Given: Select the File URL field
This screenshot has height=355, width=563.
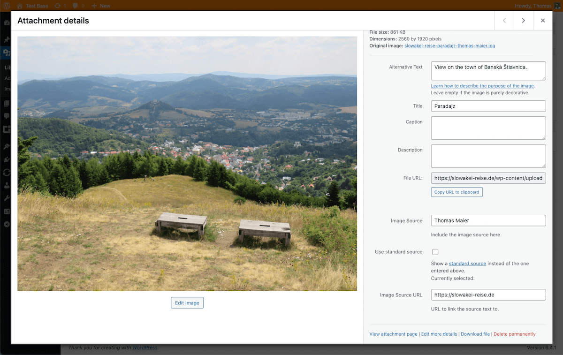Looking at the screenshot, I should 488,178.
